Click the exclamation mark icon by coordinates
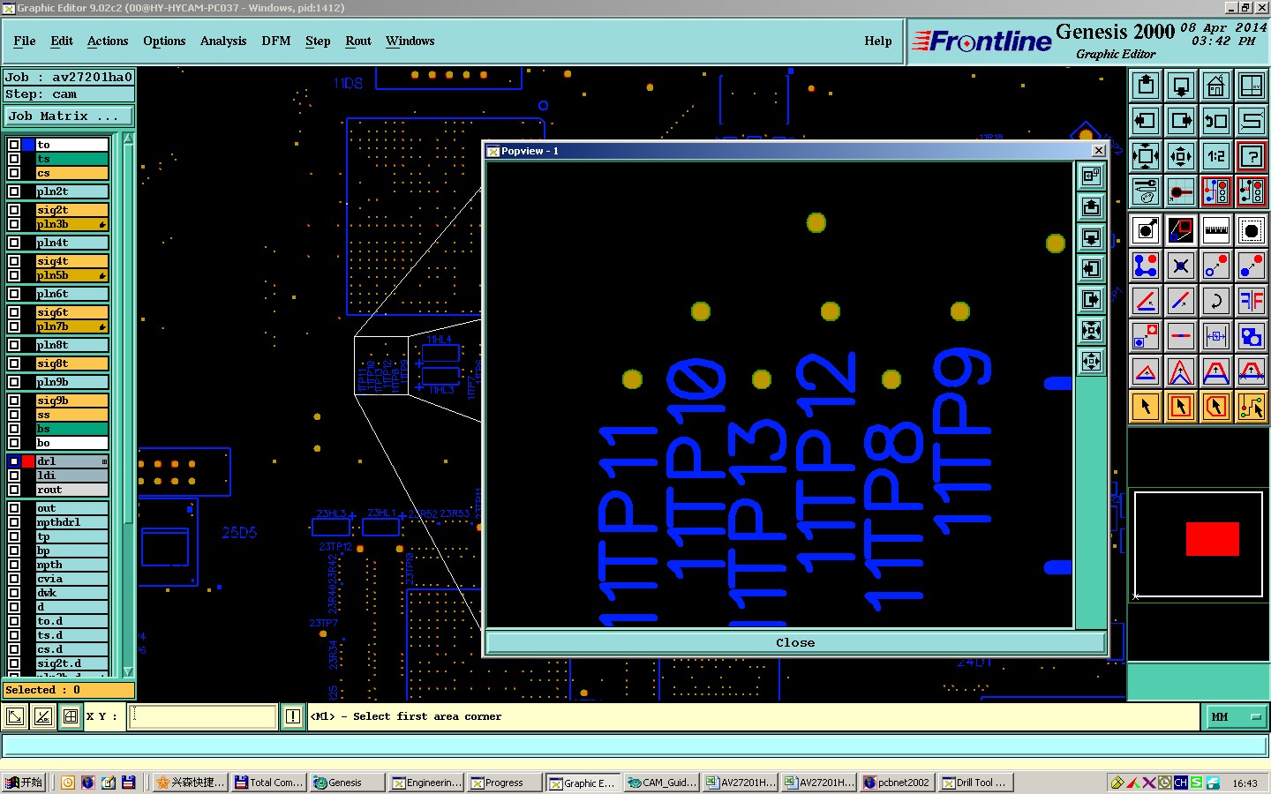 [293, 716]
